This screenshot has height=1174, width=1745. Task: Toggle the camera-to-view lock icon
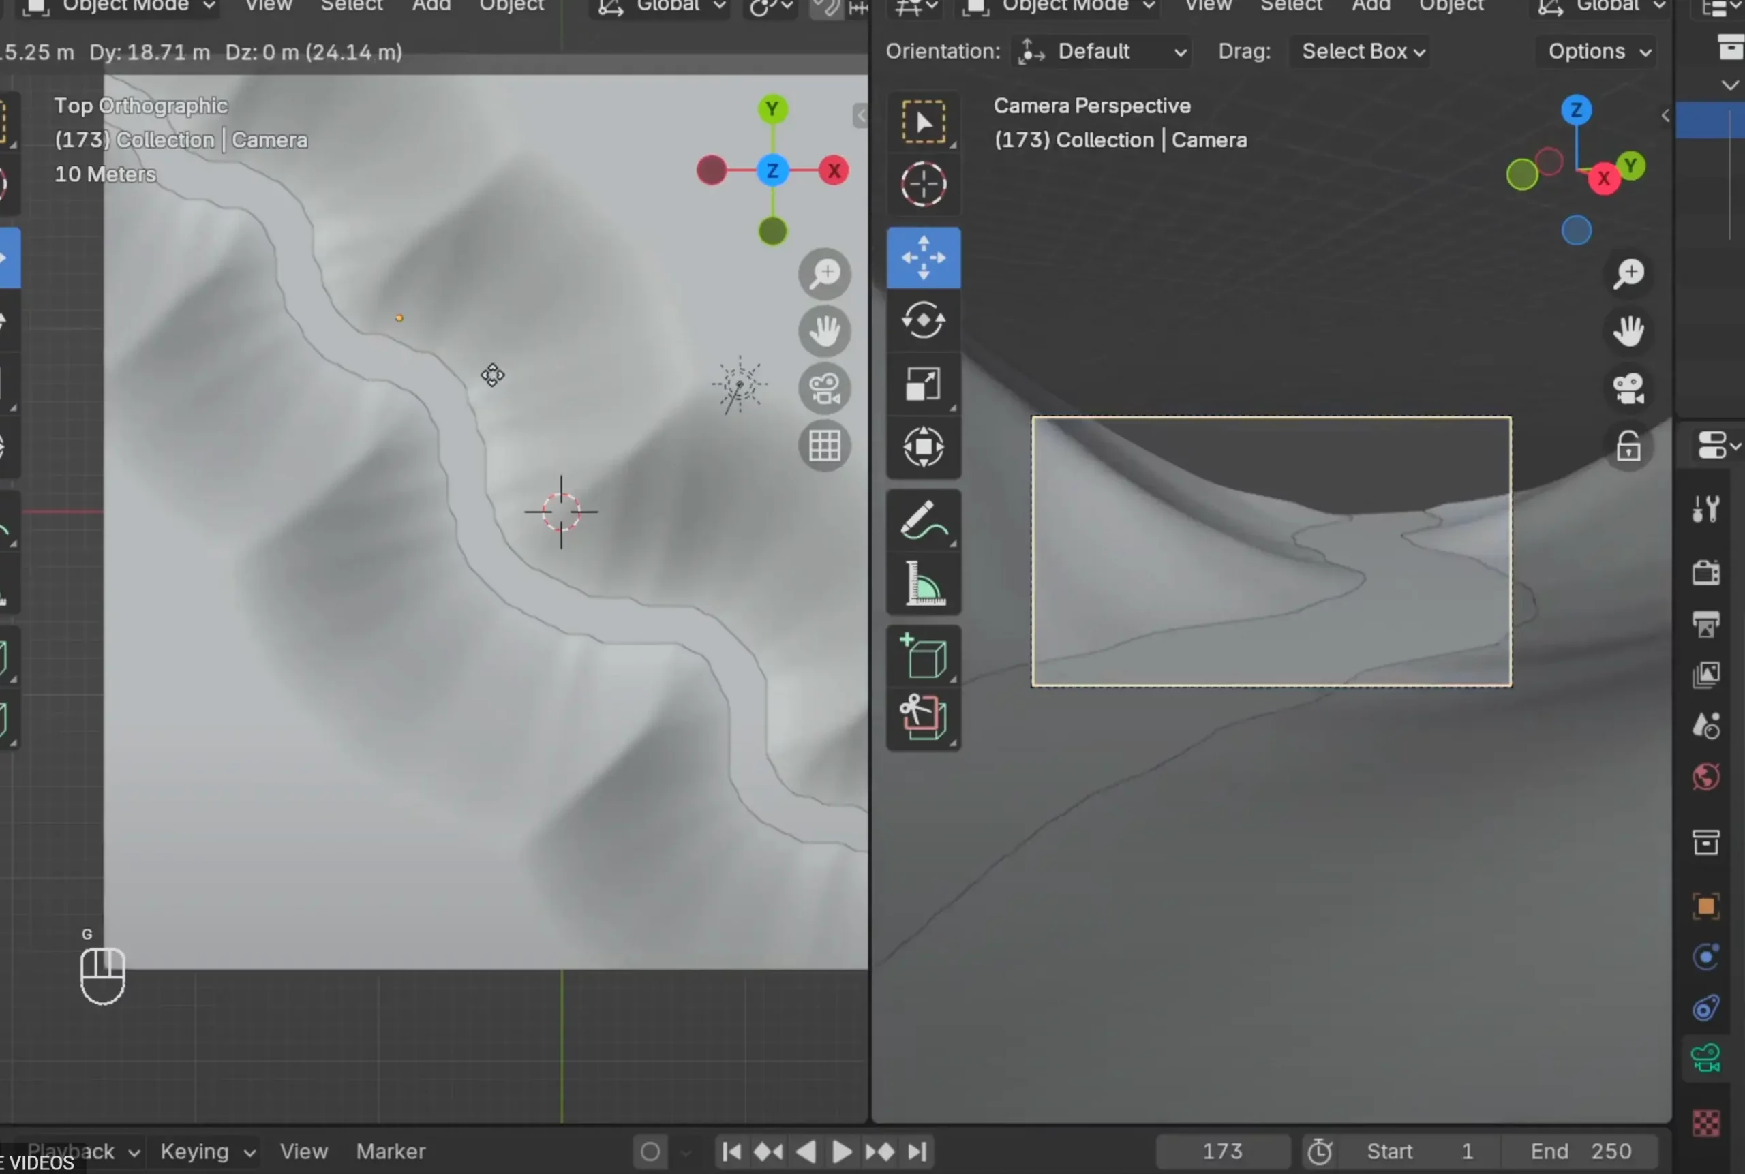click(x=1628, y=447)
